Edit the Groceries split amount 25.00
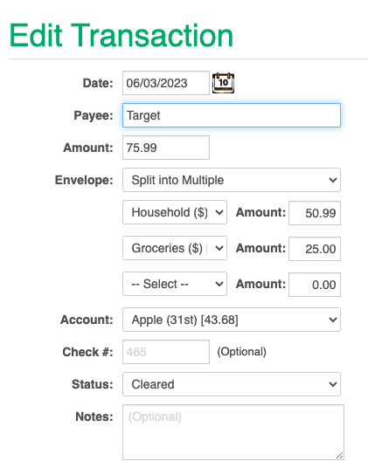 (x=315, y=249)
